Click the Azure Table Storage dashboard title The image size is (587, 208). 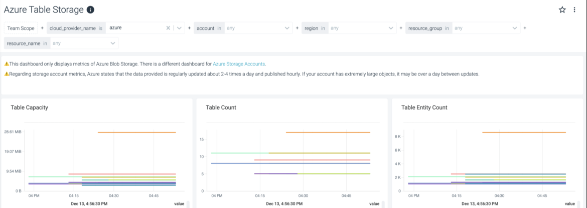[x=44, y=10]
